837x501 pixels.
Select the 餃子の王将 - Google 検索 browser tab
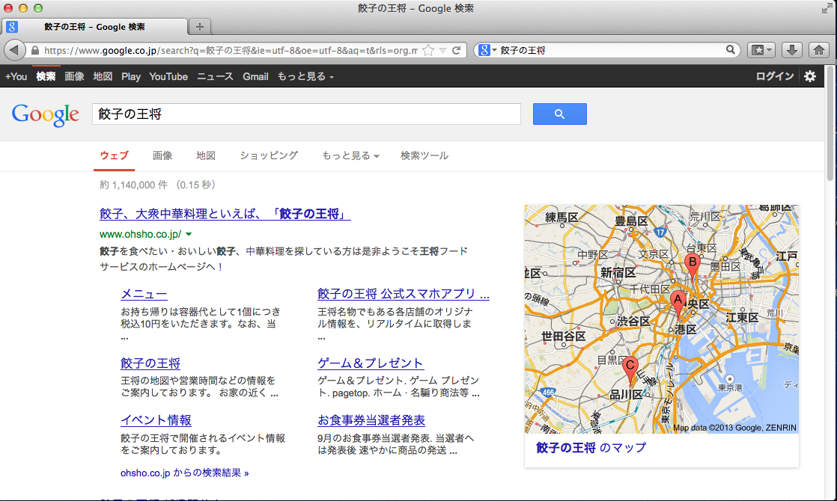click(x=94, y=27)
